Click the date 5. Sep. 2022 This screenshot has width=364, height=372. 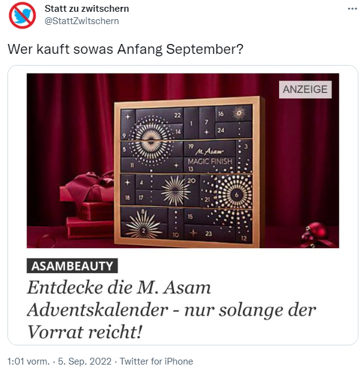click(x=84, y=361)
